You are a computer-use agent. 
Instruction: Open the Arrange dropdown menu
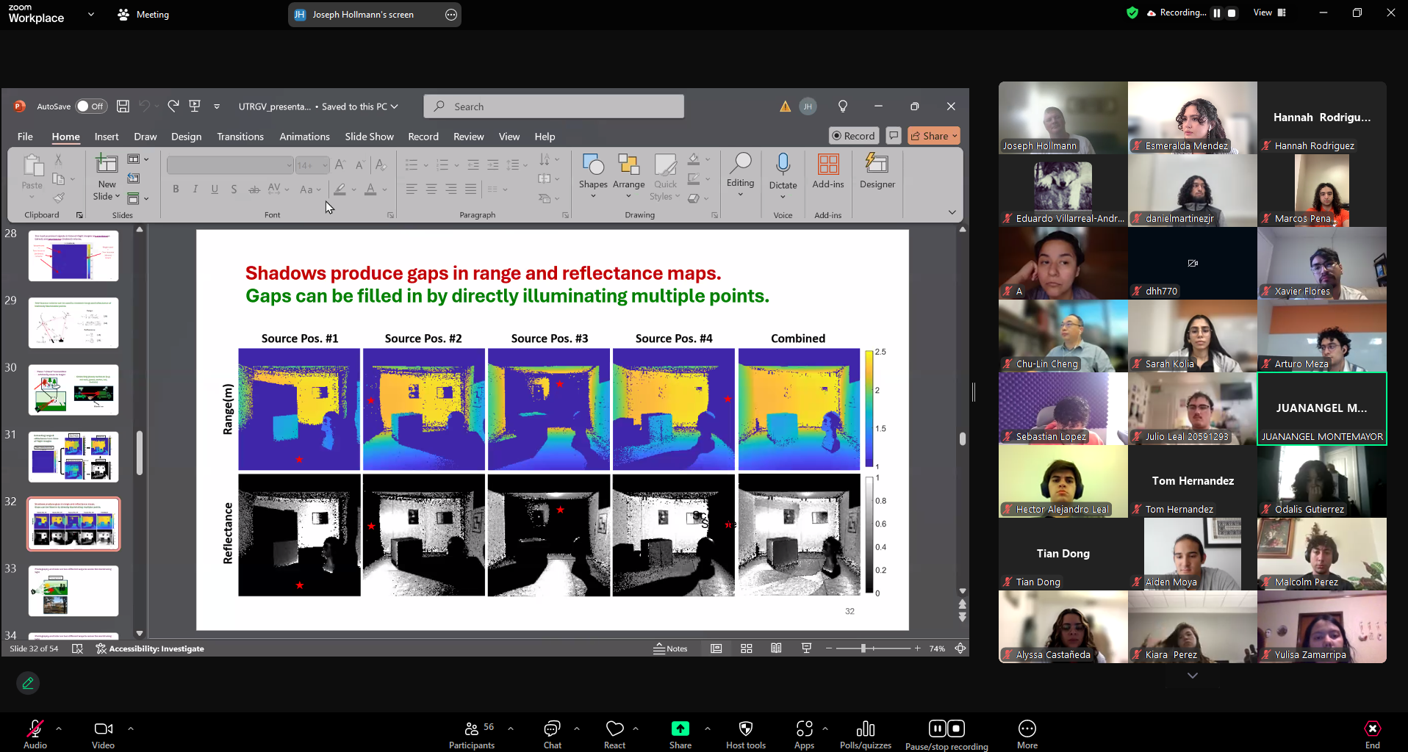tap(628, 196)
